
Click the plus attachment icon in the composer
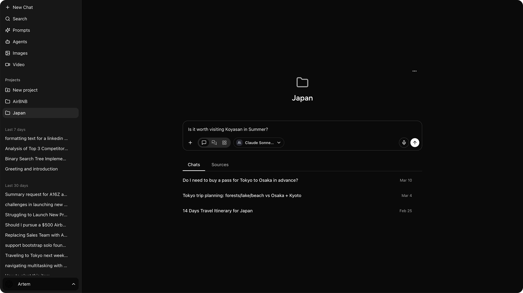tap(190, 143)
